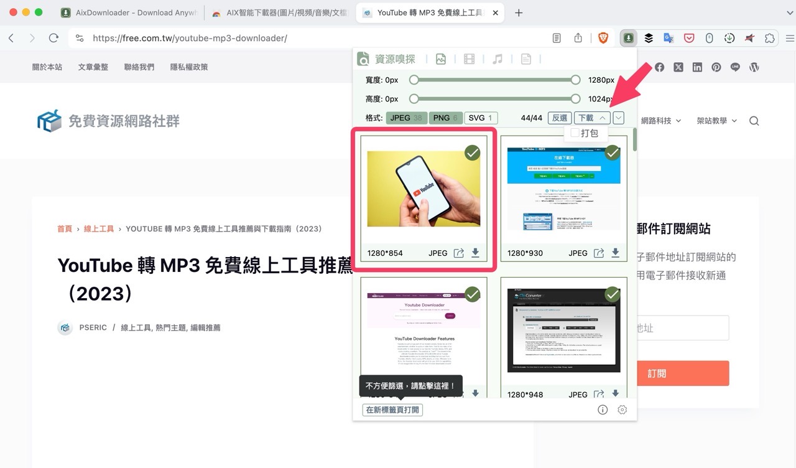
Task: Toggle reader mode in address bar
Action: tap(557, 38)
